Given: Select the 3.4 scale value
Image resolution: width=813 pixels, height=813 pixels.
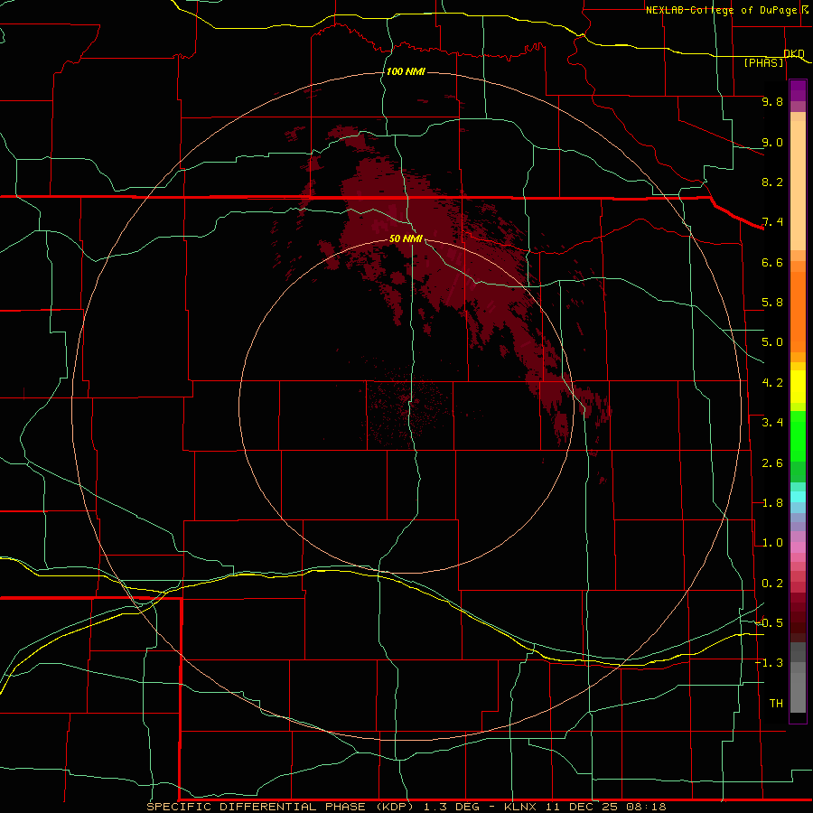Looking at the screenshot, I should click(x=772, y=423).
